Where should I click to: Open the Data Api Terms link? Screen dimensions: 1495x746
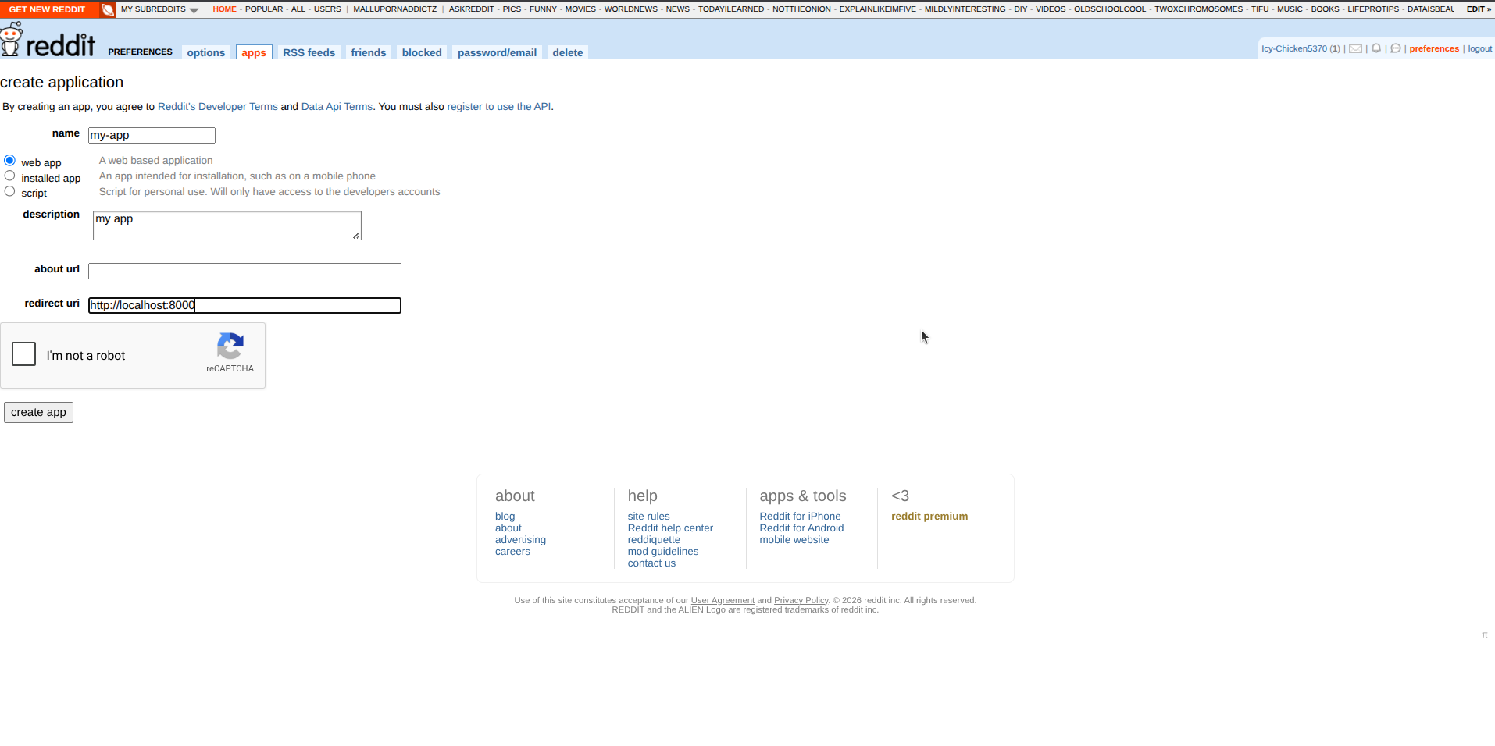coord(337,107)
